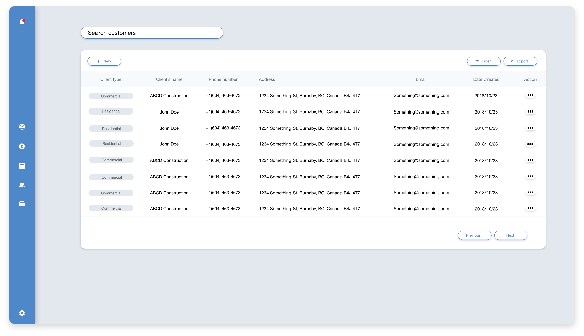Sort by the Phone number column header
This screenshot has height=336, width=584.
click(223, 79)
